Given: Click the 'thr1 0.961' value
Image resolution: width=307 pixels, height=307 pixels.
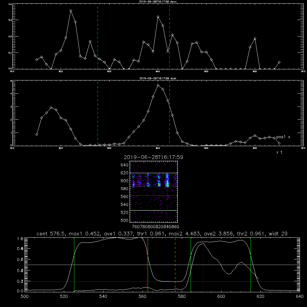Looking at the screenshot, I should (151, 234).
